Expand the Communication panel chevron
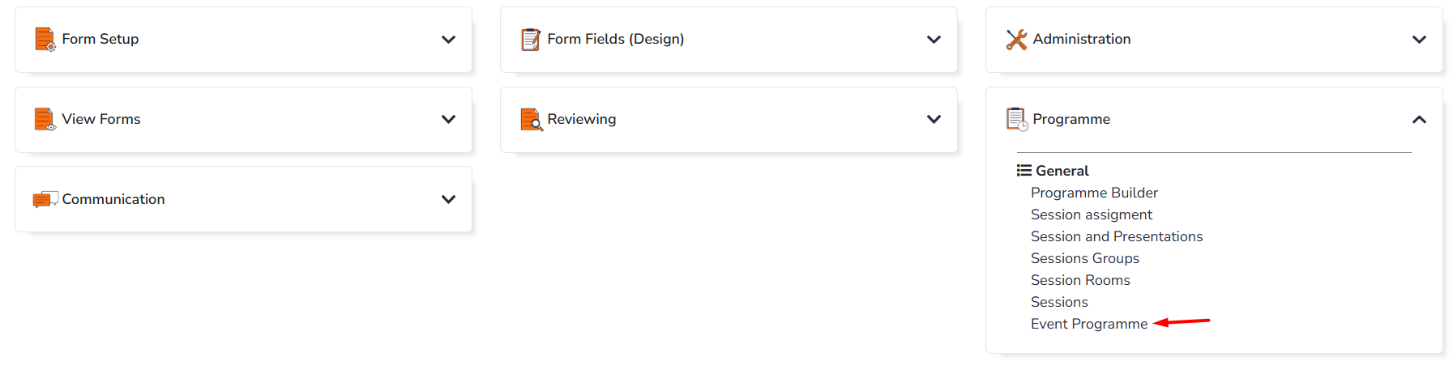 pyautogui.click(x=448, y=199)
